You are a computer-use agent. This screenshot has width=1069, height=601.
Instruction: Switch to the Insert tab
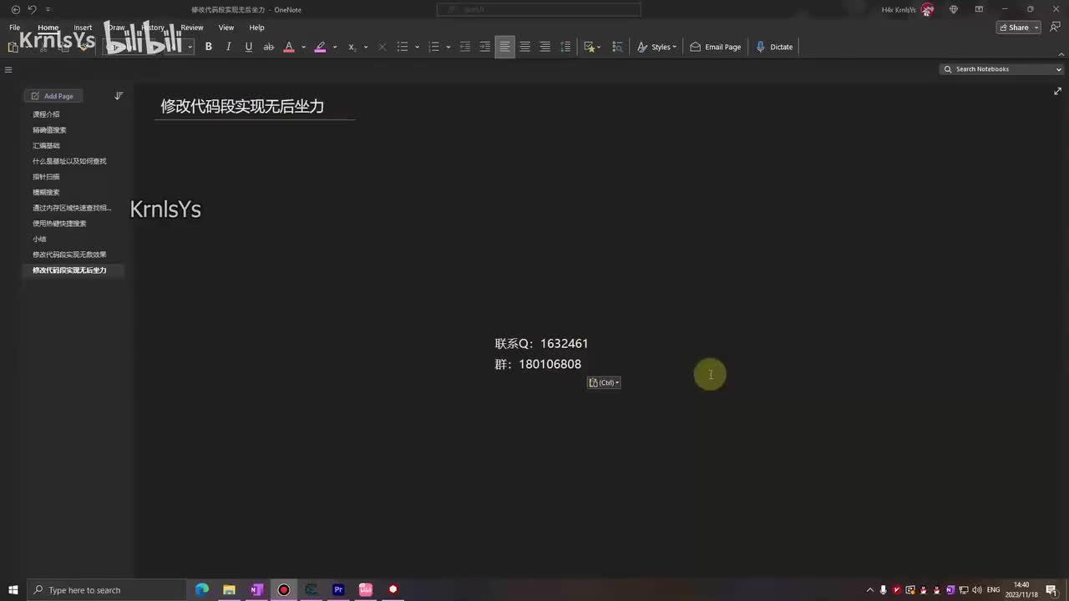(83, 28)
